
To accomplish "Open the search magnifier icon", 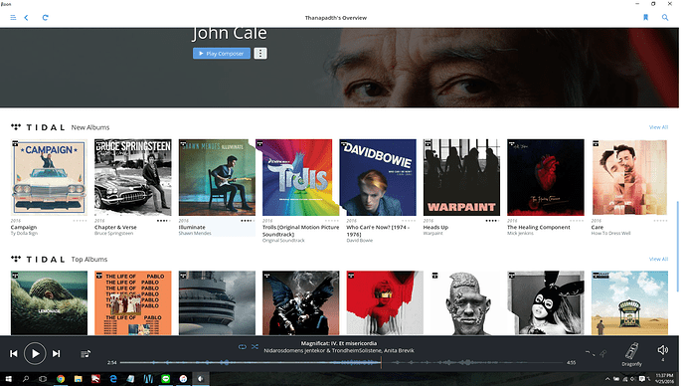I will [x=665, y=18].
